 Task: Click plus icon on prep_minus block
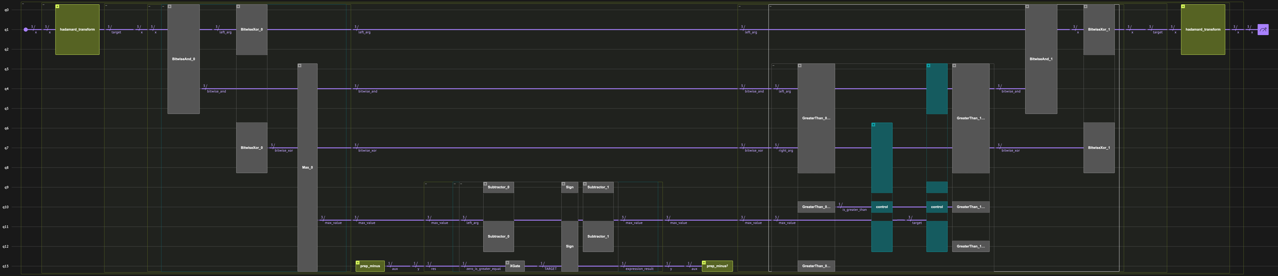358,263
